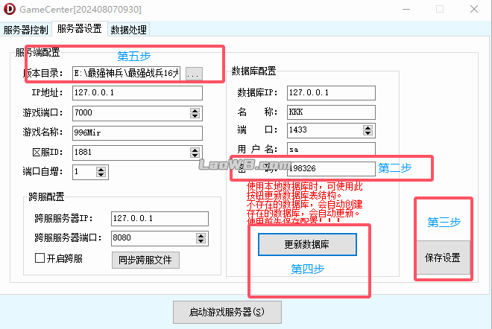Click the GameCenter app icon in the title bar
The image size is (492, 329).
(x=10, y=9)
